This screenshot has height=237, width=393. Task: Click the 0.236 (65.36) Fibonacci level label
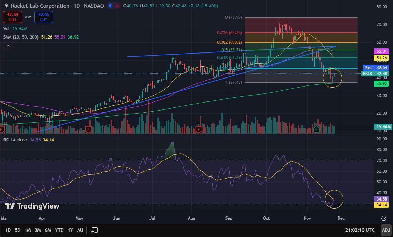229,33
